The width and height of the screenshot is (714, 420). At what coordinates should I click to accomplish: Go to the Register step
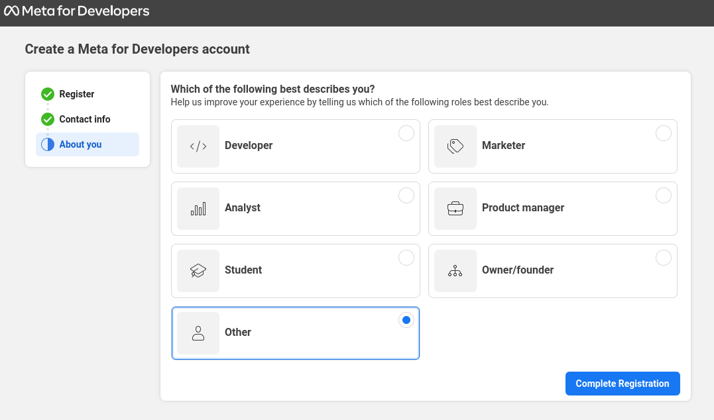tap(77, 94)
